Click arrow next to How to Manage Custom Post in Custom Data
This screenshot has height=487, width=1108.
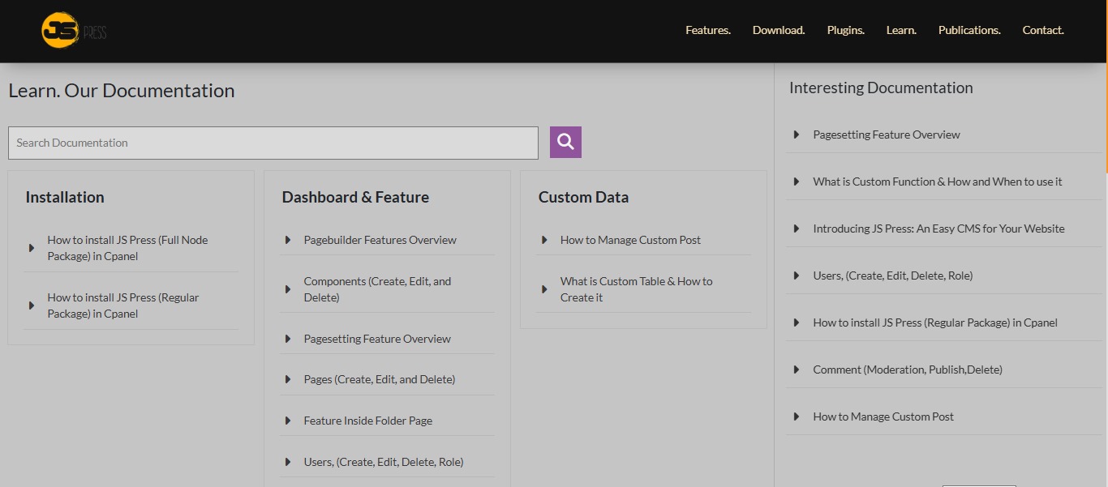coord(544,241)
